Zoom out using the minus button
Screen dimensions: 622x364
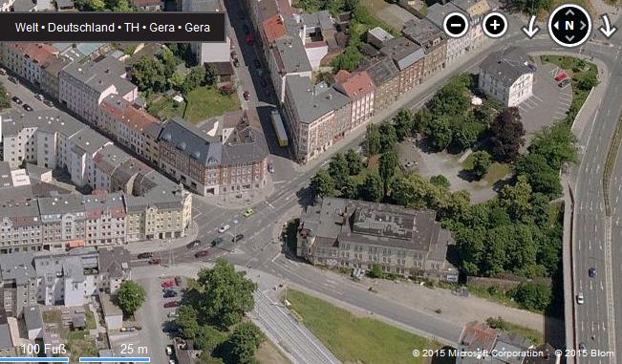[456, 25]
